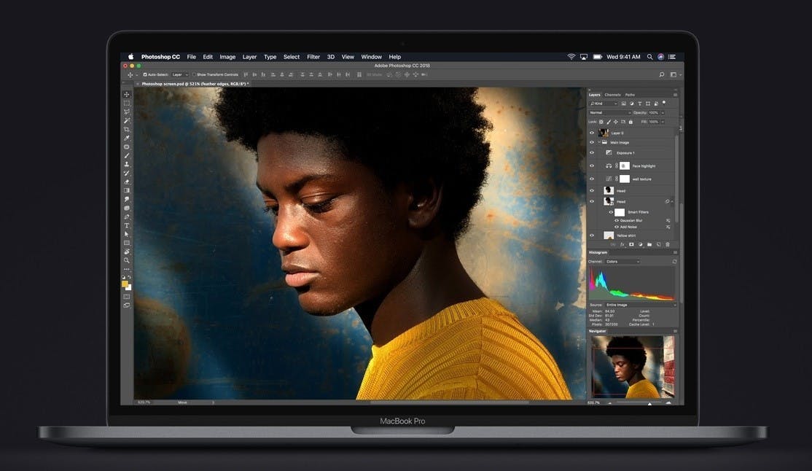Image resolution: width=812 pixels, height=471 pixels.
Task: Open the Fill value dropdown arrow
Action: (663, 122)
